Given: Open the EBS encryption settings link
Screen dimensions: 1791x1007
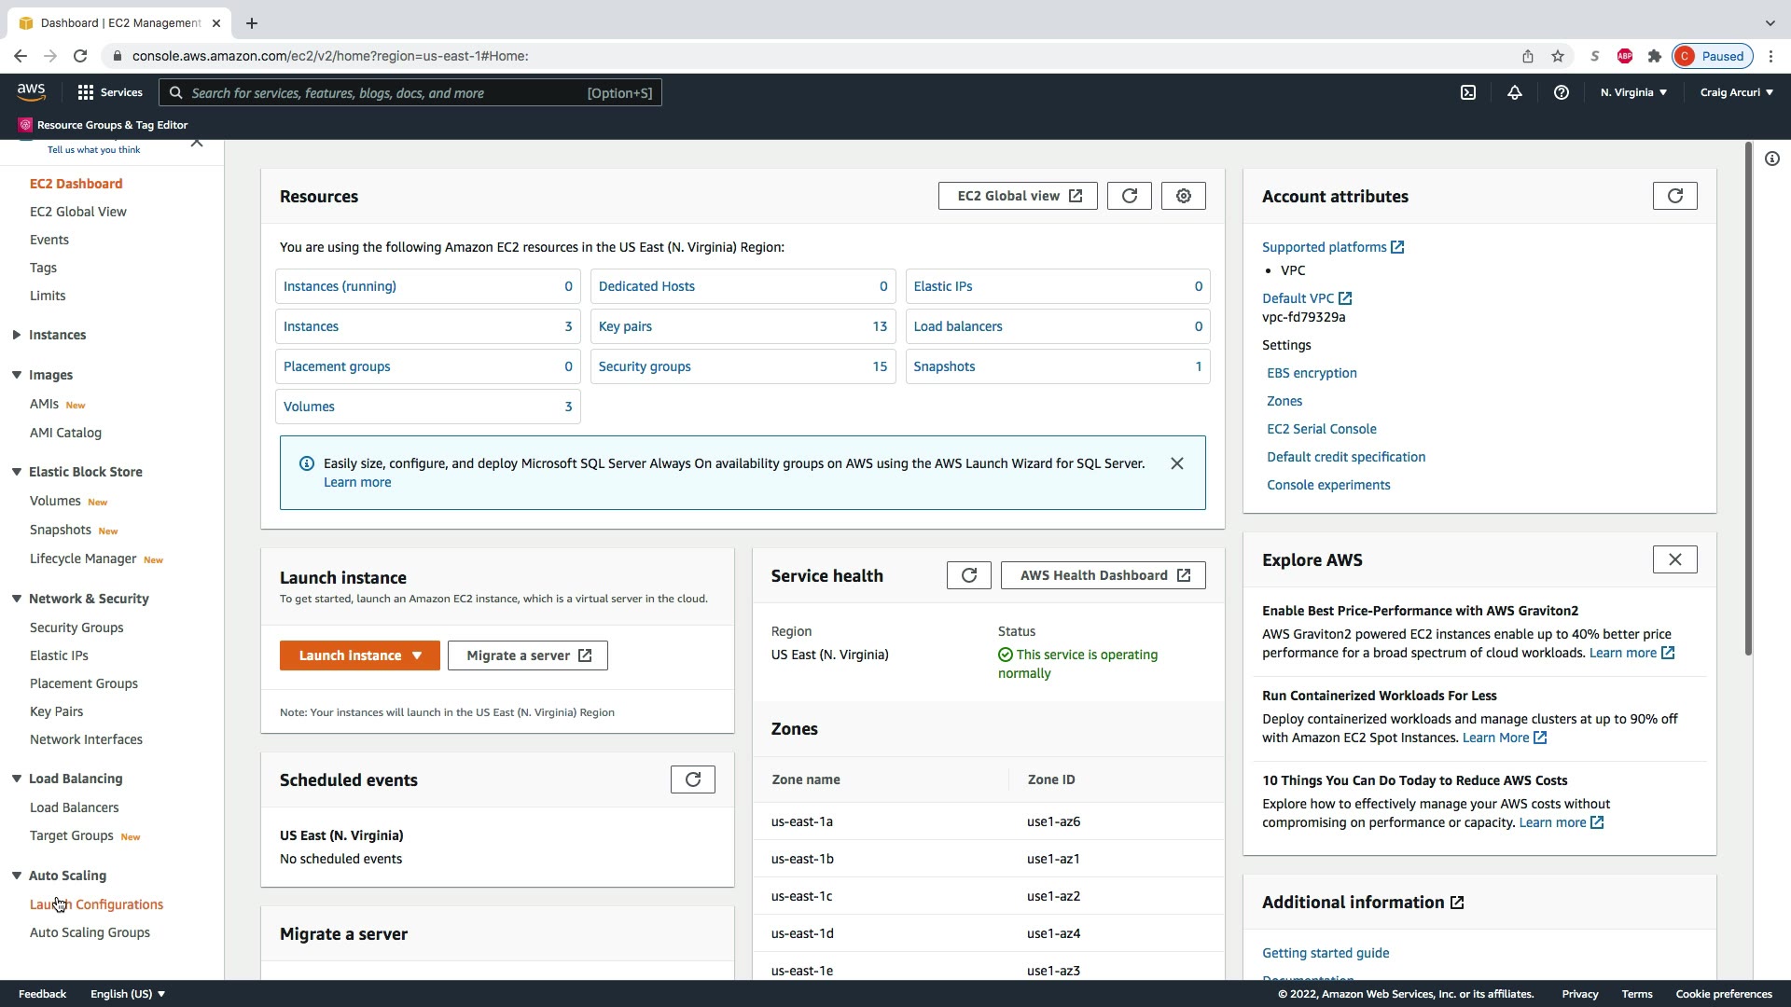Looking at the screenshot, I should 1312,373.
